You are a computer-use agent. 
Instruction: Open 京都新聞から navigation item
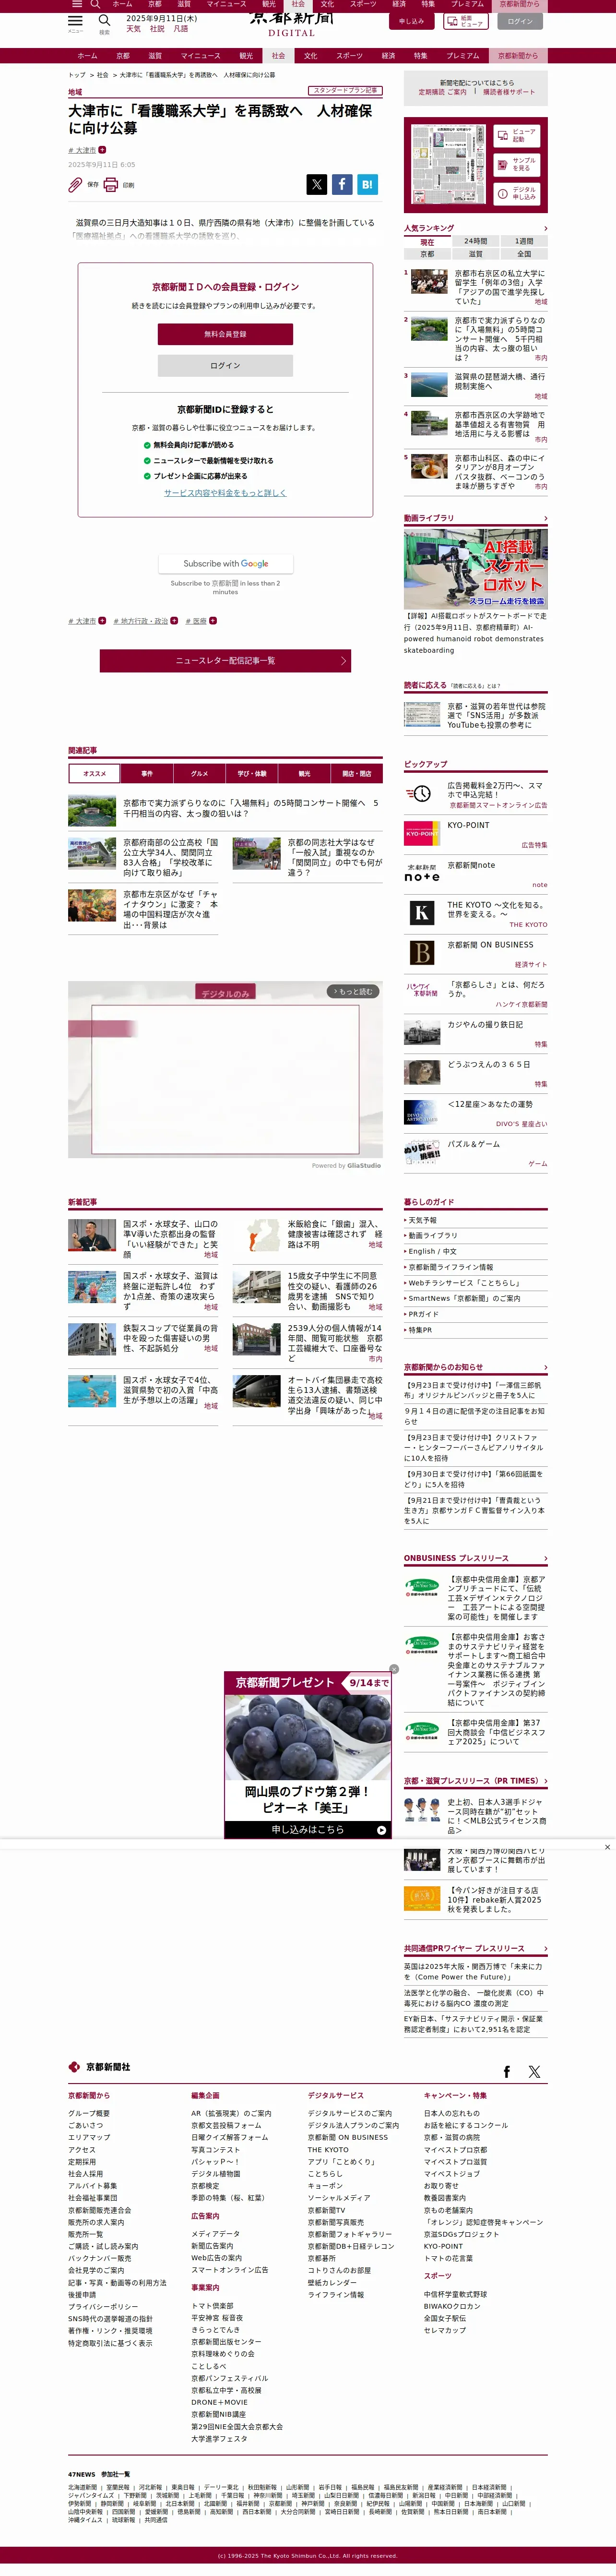click(518, 56)
